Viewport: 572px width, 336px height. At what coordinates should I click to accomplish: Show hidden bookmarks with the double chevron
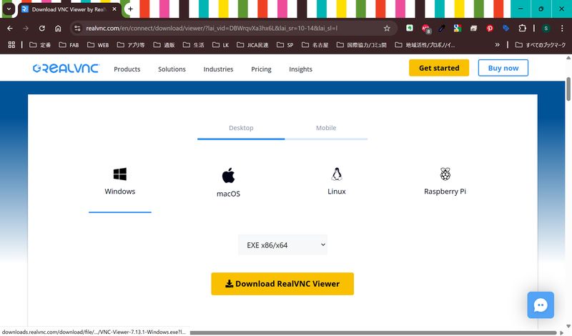[x=497, y=44]
